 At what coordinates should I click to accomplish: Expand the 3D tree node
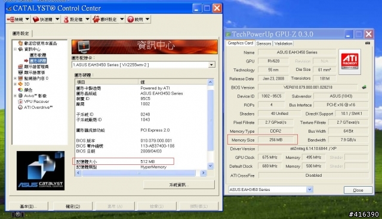coord(15,84)
